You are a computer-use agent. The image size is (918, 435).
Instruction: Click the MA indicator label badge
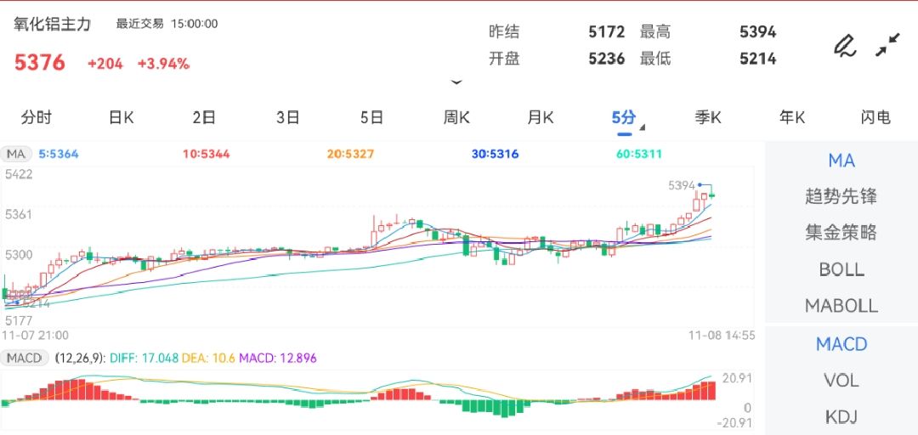coord(16,155)
